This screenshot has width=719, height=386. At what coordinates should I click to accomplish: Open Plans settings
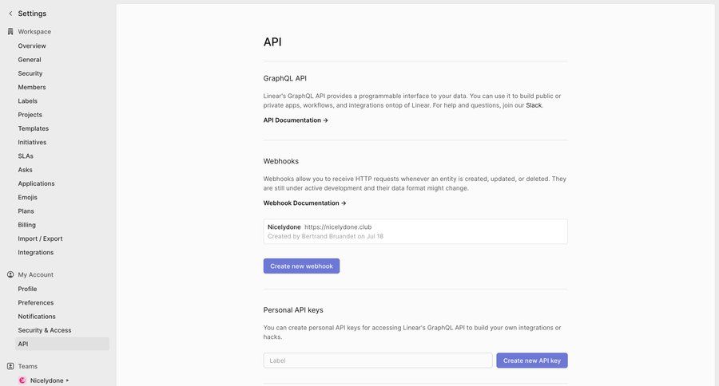coord(26,211)
